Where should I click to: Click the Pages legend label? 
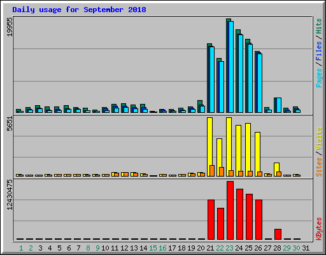point(319,78)
